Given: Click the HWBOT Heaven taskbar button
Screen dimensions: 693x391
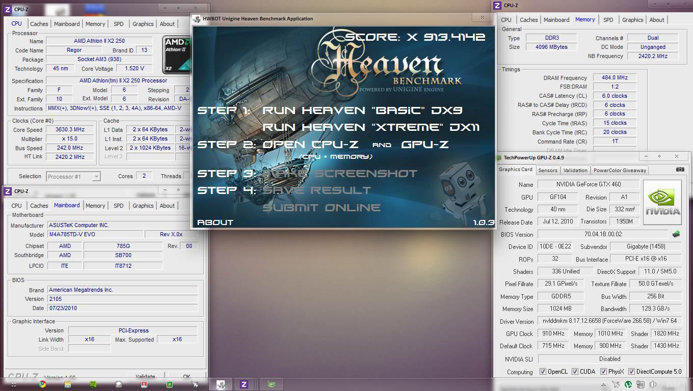Looking at the screenshot, I should point(221,384).
